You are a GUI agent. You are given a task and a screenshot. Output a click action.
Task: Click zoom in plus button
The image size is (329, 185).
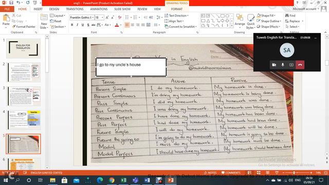tap(311, 173)
